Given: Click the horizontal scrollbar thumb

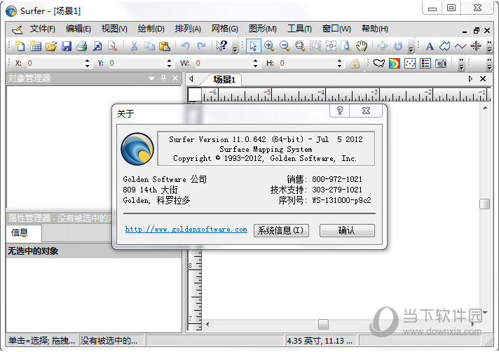Looking at the screenshot, I should (x=323, y=325).
